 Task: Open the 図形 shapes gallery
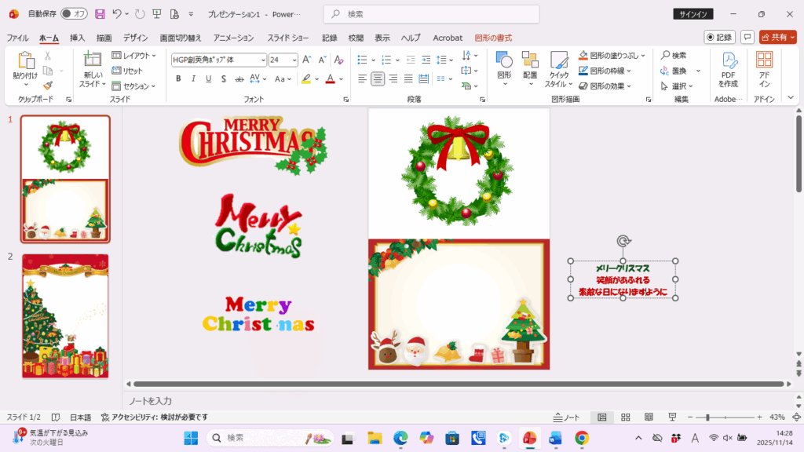click(x=504, y=70)
